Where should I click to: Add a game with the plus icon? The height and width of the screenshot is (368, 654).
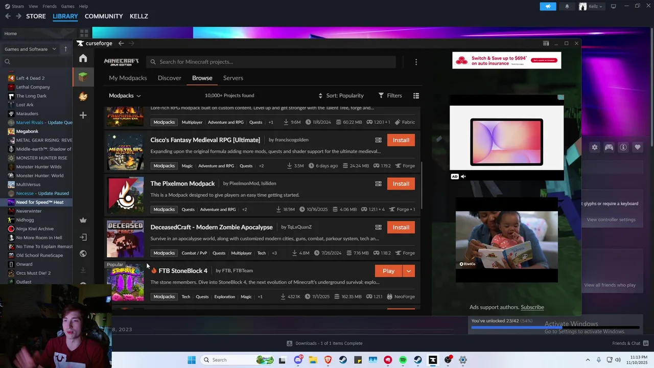pos(83,115)
